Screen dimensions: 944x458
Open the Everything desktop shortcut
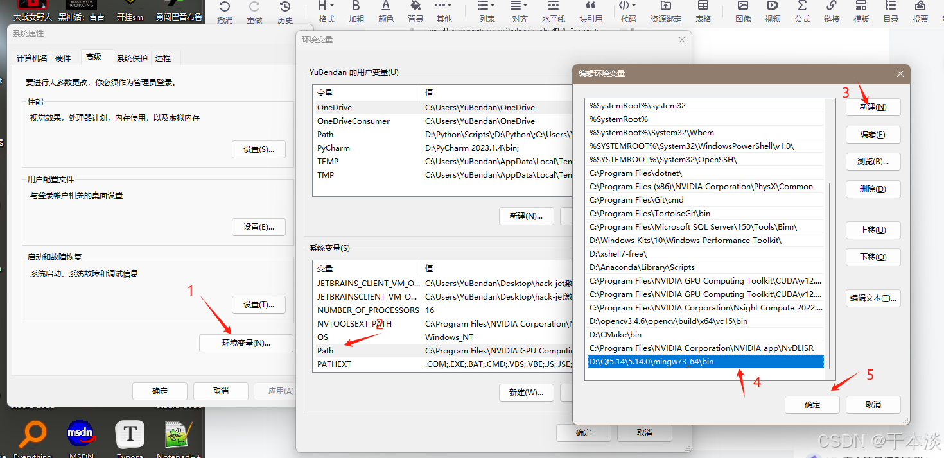click(32, 438)
